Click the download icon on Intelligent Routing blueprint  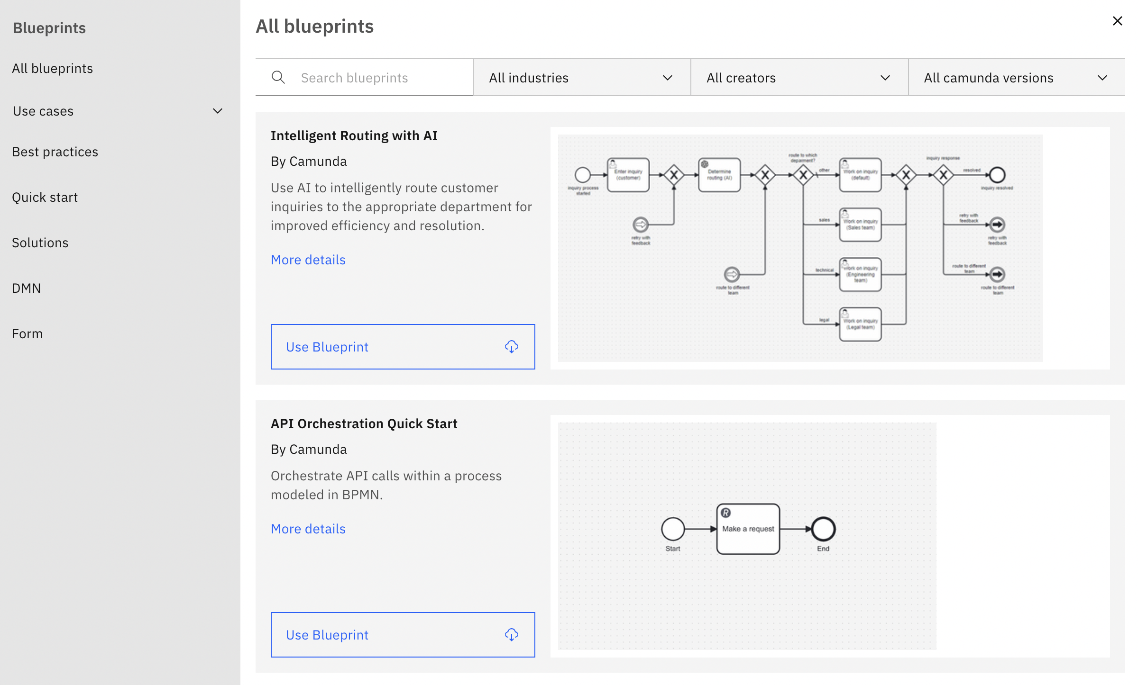point(512,347)
